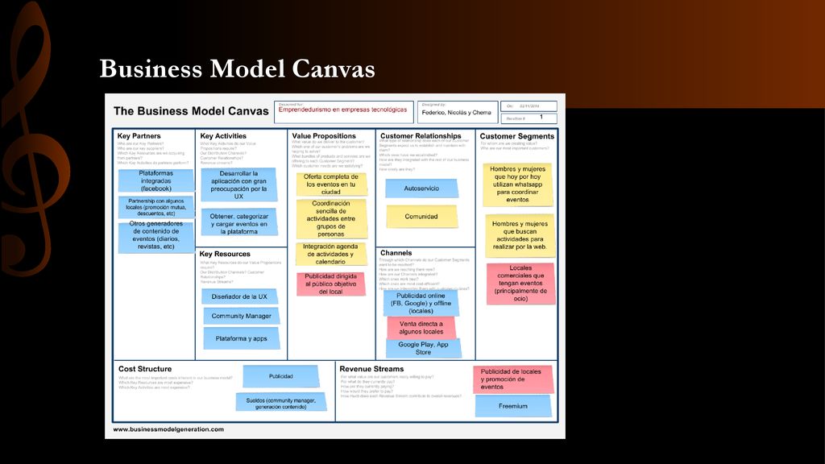825x464 pixels.
Task: Click the 'Business Model Canvas' slide title
Action: [x=238, y=68]
